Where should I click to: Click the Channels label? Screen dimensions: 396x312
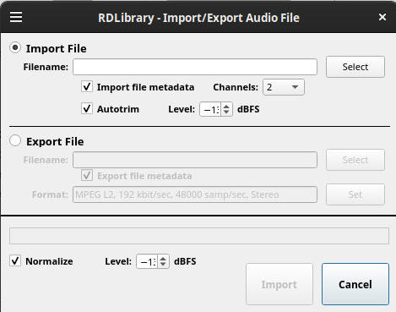(236, 87)
